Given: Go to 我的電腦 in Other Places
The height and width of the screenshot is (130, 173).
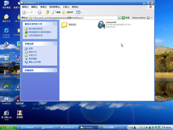Looking at the screenshot, I should pos(33,59).
